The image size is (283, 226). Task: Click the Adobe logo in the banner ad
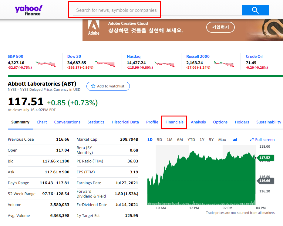(94, 28)
